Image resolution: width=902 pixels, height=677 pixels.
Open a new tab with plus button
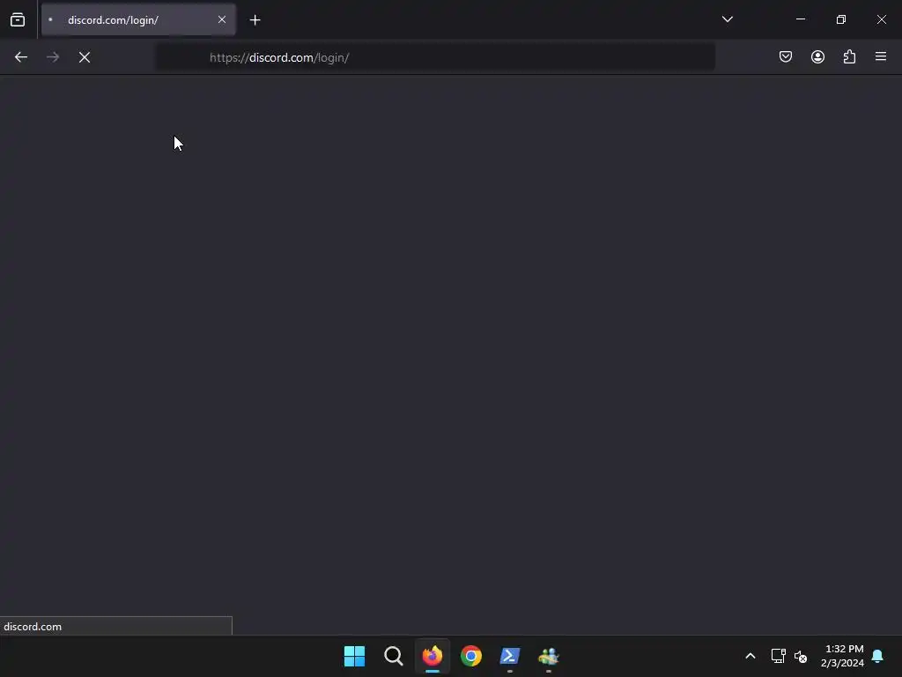[255, 20]
